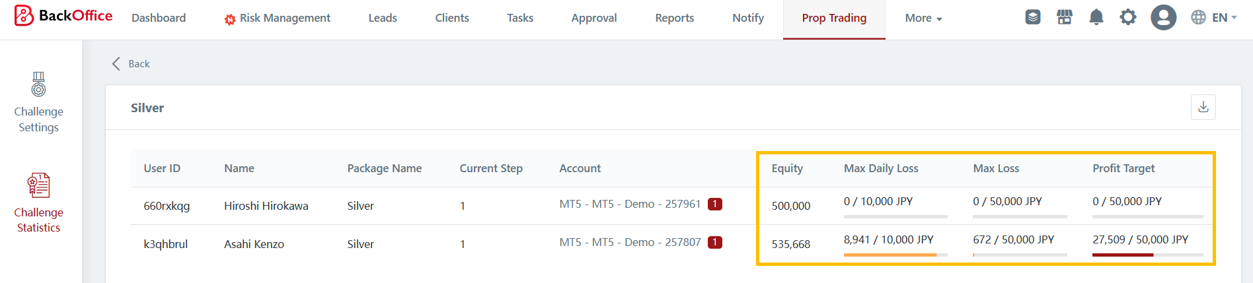Screen dimensions: 1253x283
Task: Open Challenge Statistics in sidebar
Action: point(39,203)
